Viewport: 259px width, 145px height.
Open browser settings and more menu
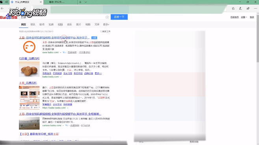coord(255,8)
